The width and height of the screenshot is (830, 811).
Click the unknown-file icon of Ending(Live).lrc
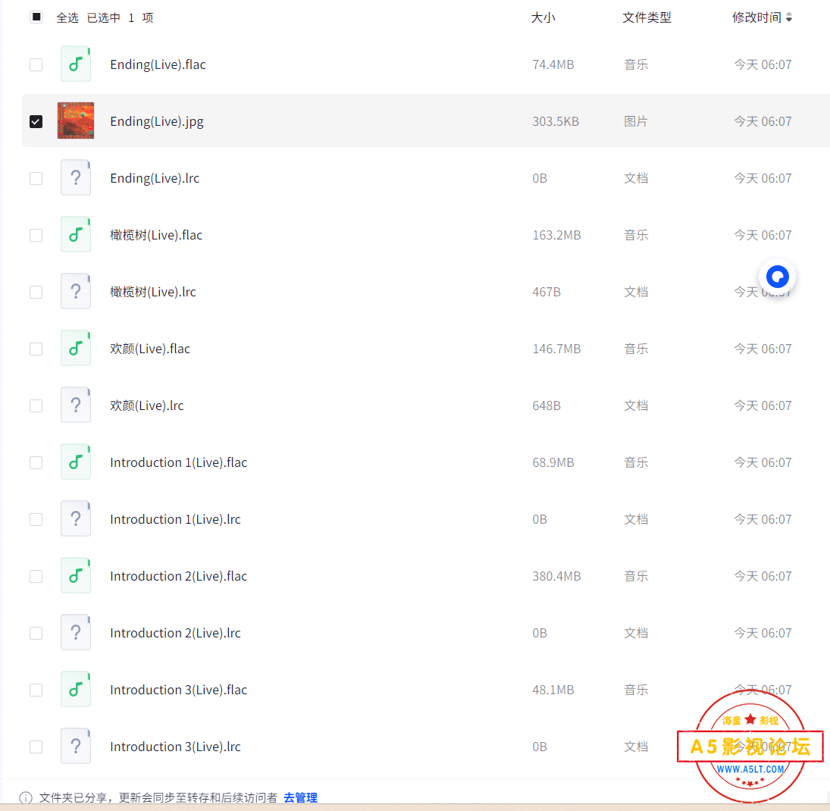76,178
